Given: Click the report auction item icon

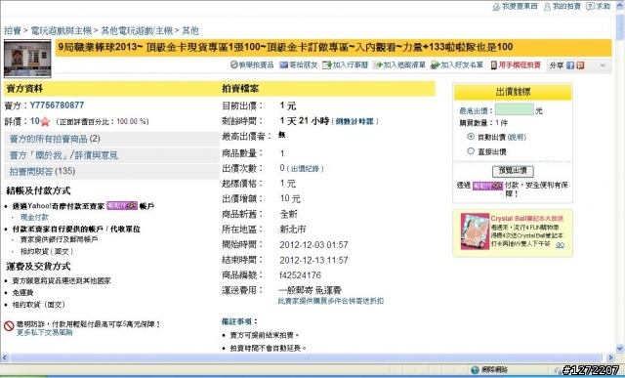Looking at the screenshot, I should pos(234,64).
